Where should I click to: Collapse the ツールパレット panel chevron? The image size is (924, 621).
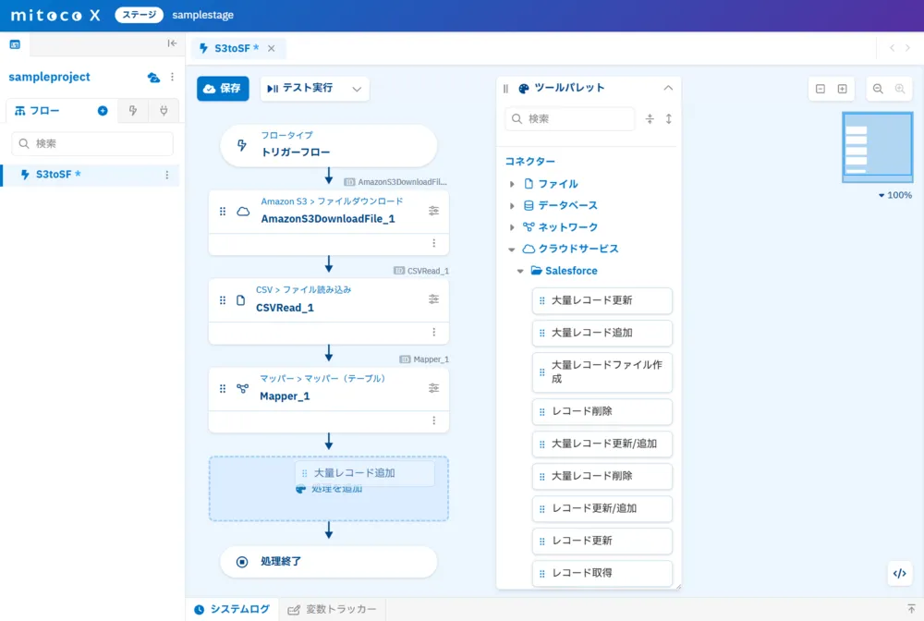pyautogui.click(x=668, y=88)
